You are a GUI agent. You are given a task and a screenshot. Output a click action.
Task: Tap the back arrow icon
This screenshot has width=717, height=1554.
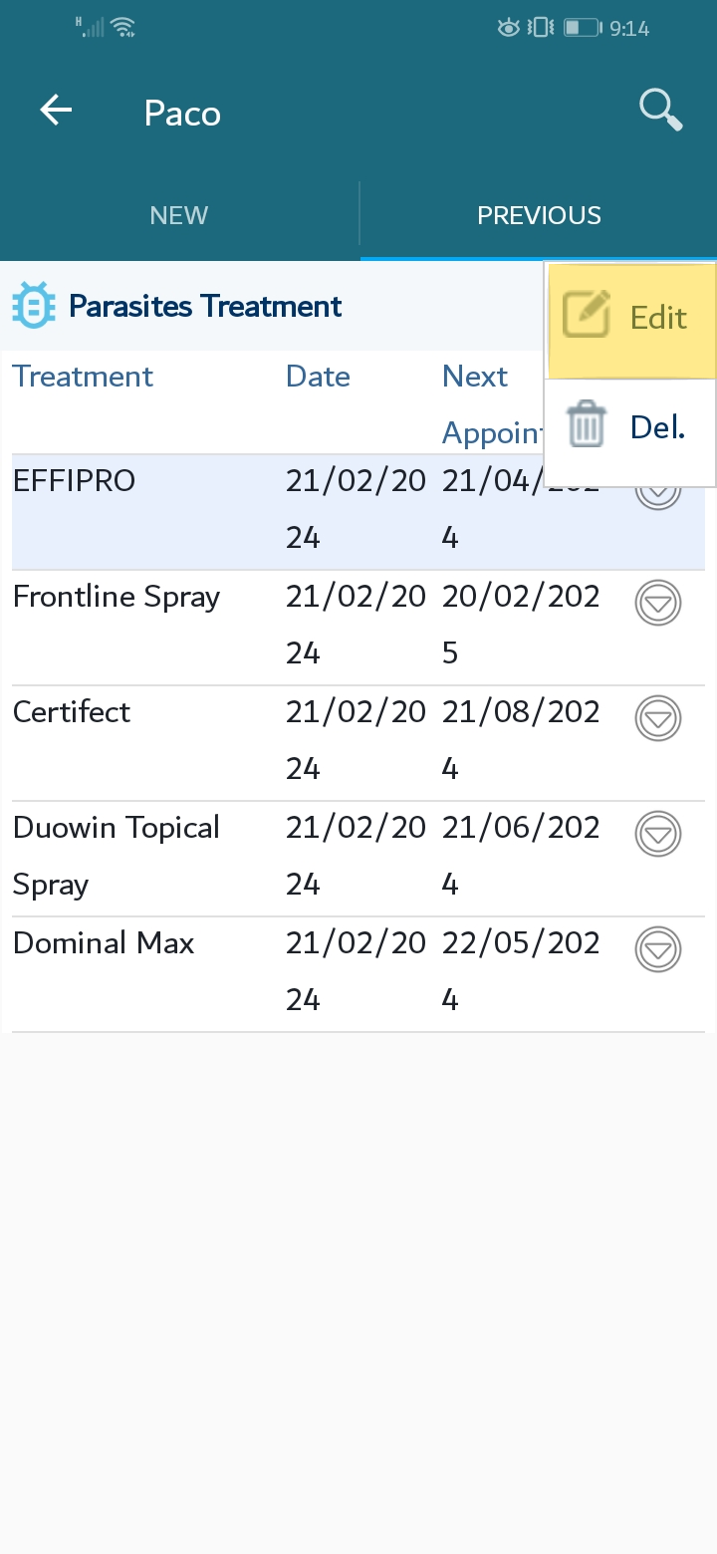click(x=57, y=111)
